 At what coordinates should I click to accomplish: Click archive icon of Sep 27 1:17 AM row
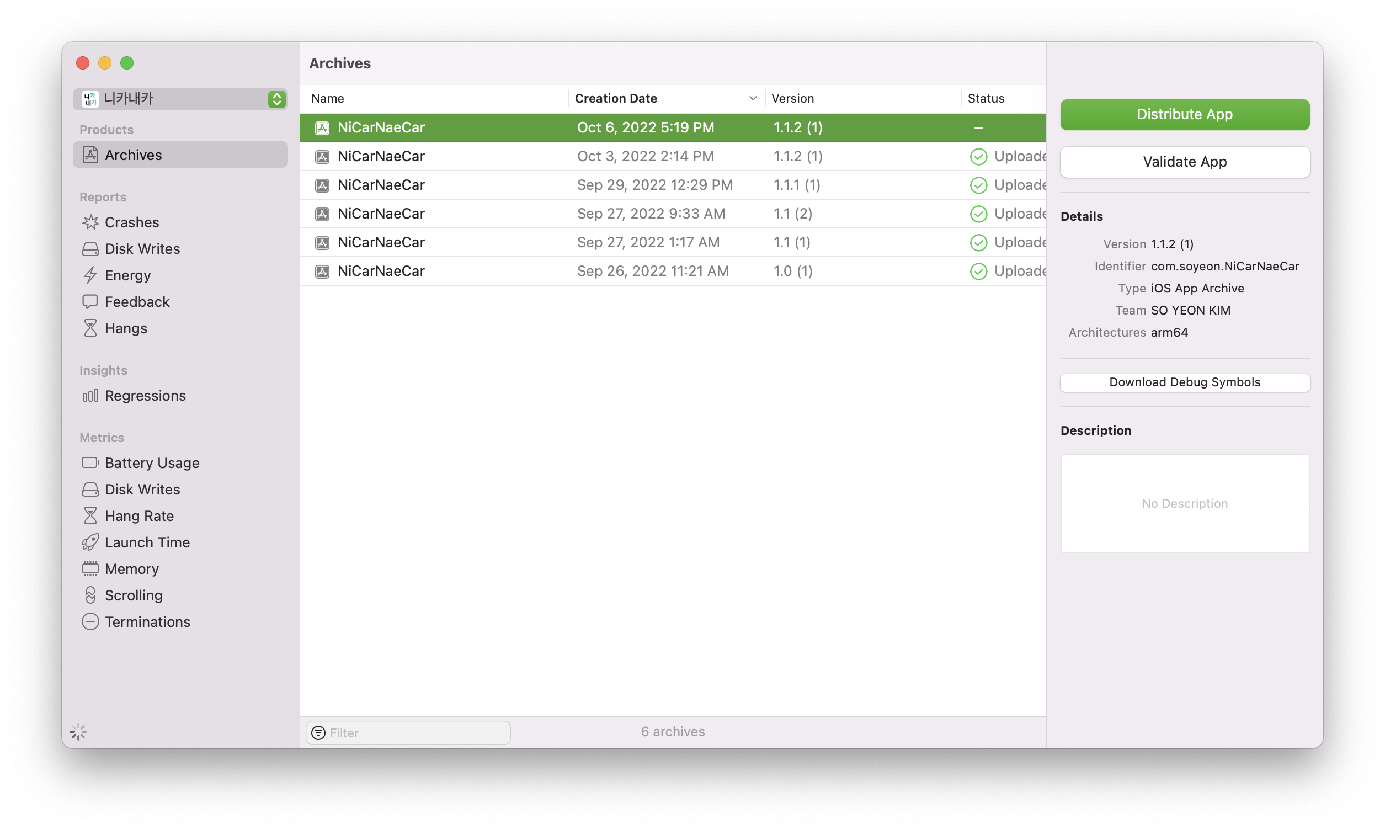[x=322, y=243]
